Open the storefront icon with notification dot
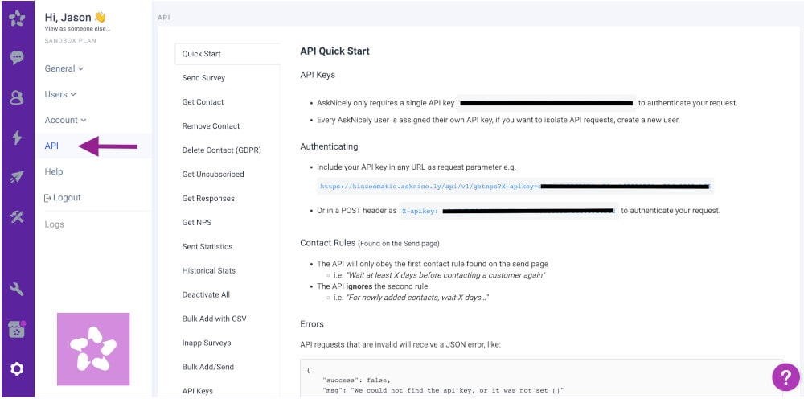The height and width of the screenshot is (399, 804). 17,329
